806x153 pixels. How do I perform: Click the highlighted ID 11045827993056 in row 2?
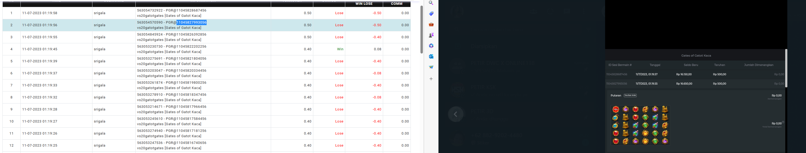pyautogui.click(x=192, y=22)
